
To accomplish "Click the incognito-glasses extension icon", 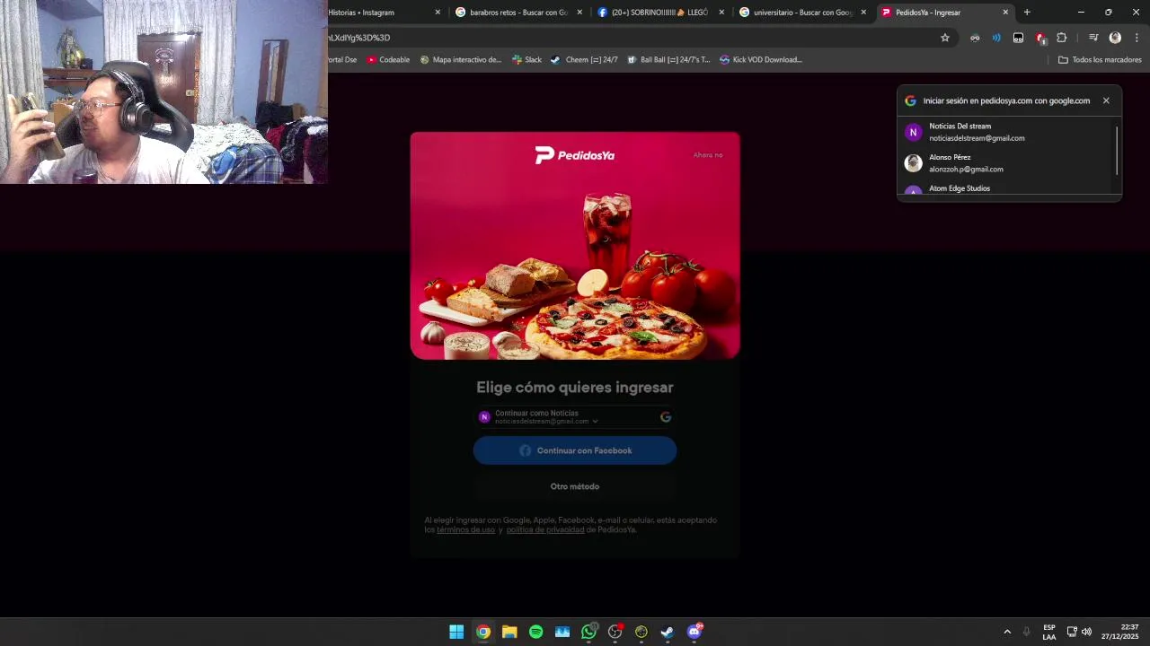I will point(975,38).
